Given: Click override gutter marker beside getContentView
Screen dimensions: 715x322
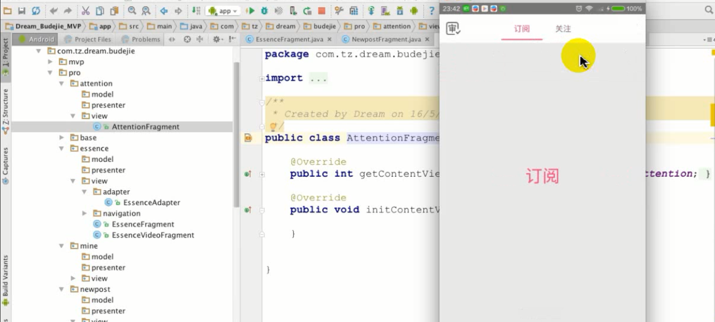Looking at the screenshot, I should coord(248,174).
